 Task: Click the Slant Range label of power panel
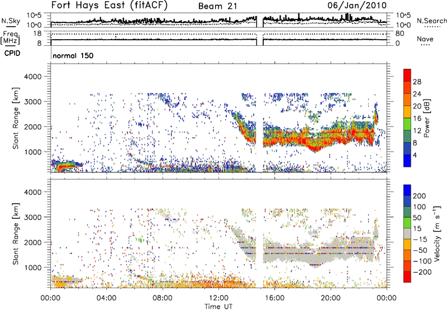(16, 118)
